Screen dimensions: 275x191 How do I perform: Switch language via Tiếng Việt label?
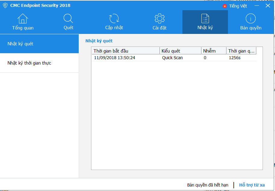pos(238,6)
